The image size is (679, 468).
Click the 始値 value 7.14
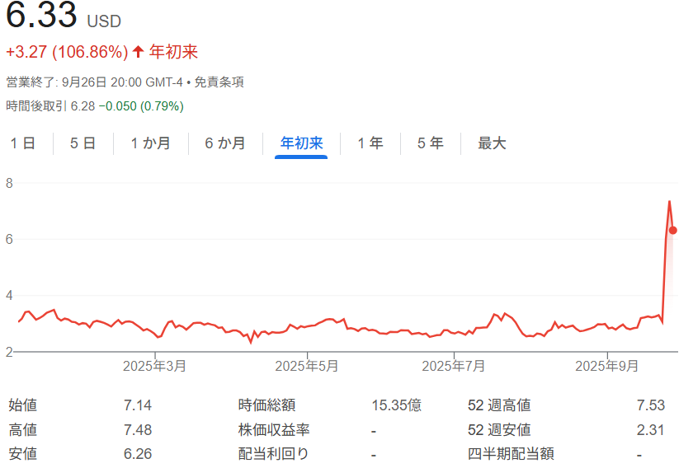[137, 405]
